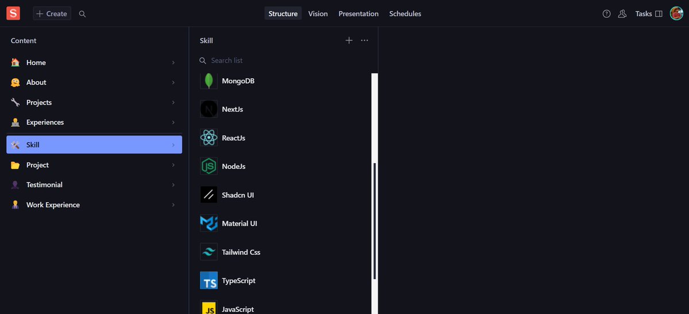Click the Create button

pyautogui.click(x=52, y=14)
